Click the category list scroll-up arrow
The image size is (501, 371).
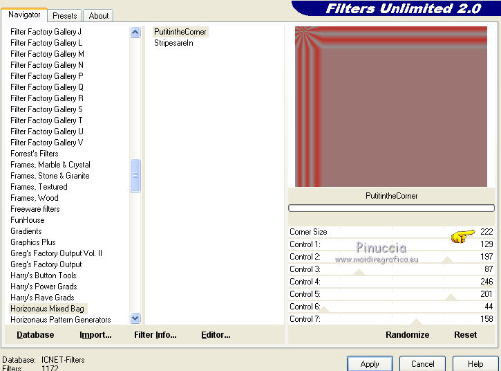pyautogui.click(x=135, y=32)
